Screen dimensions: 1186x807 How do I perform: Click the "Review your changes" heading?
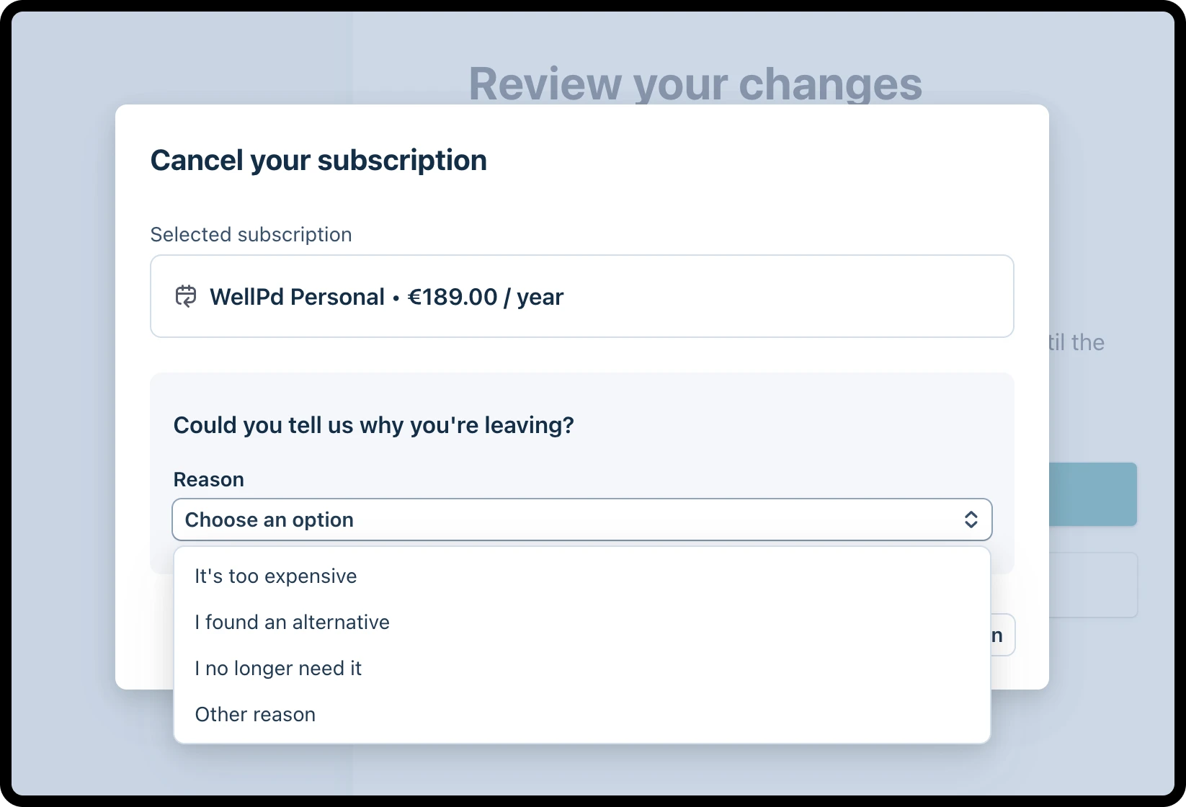click(695, 84)
